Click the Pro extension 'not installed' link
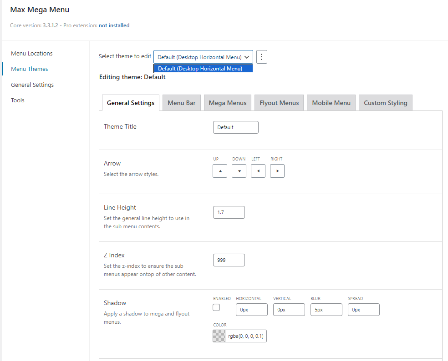Viewport: 448px width, 361px height. 114,25
